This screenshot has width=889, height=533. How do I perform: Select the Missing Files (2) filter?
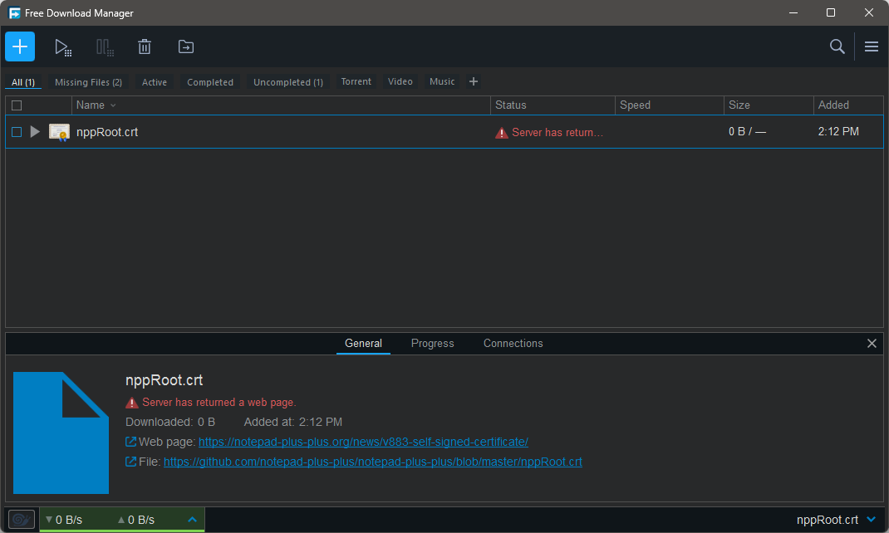tap(88, 82)
